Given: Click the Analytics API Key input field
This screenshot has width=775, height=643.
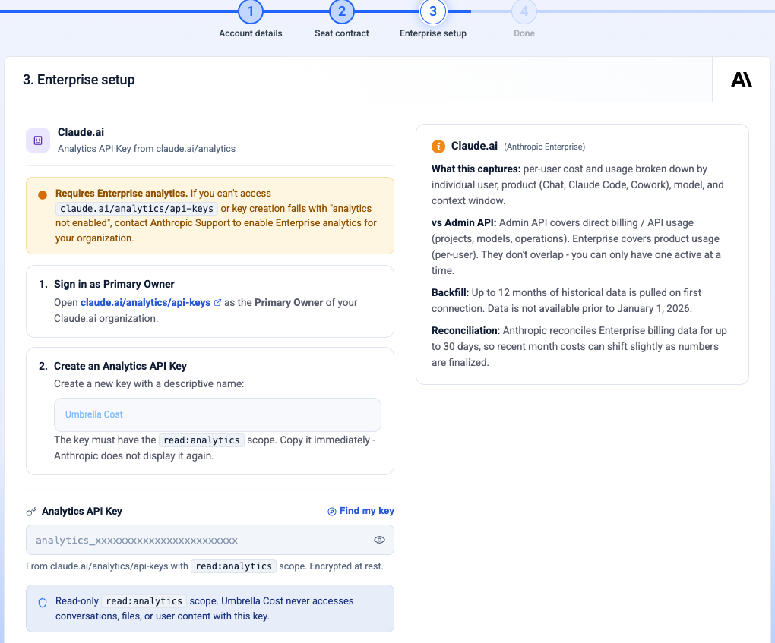Looking at the screenshot, I should point(210,540).
